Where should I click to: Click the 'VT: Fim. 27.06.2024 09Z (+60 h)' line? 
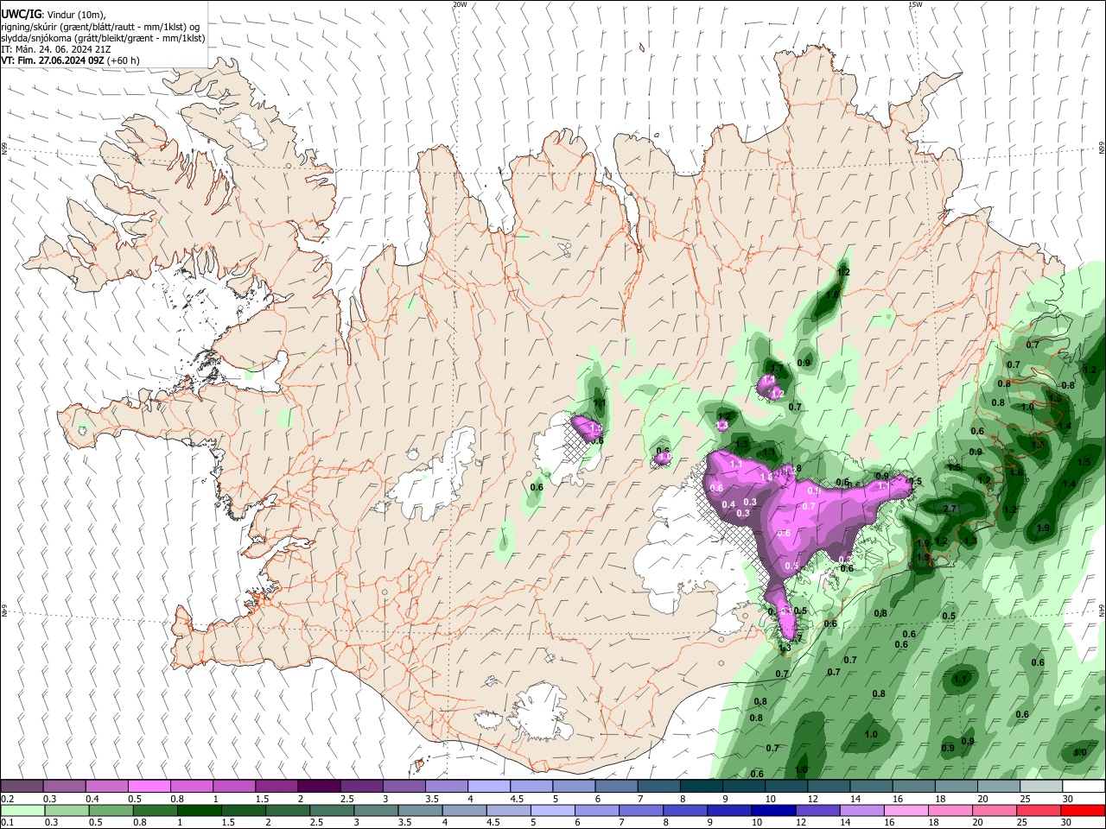(71, 60)
